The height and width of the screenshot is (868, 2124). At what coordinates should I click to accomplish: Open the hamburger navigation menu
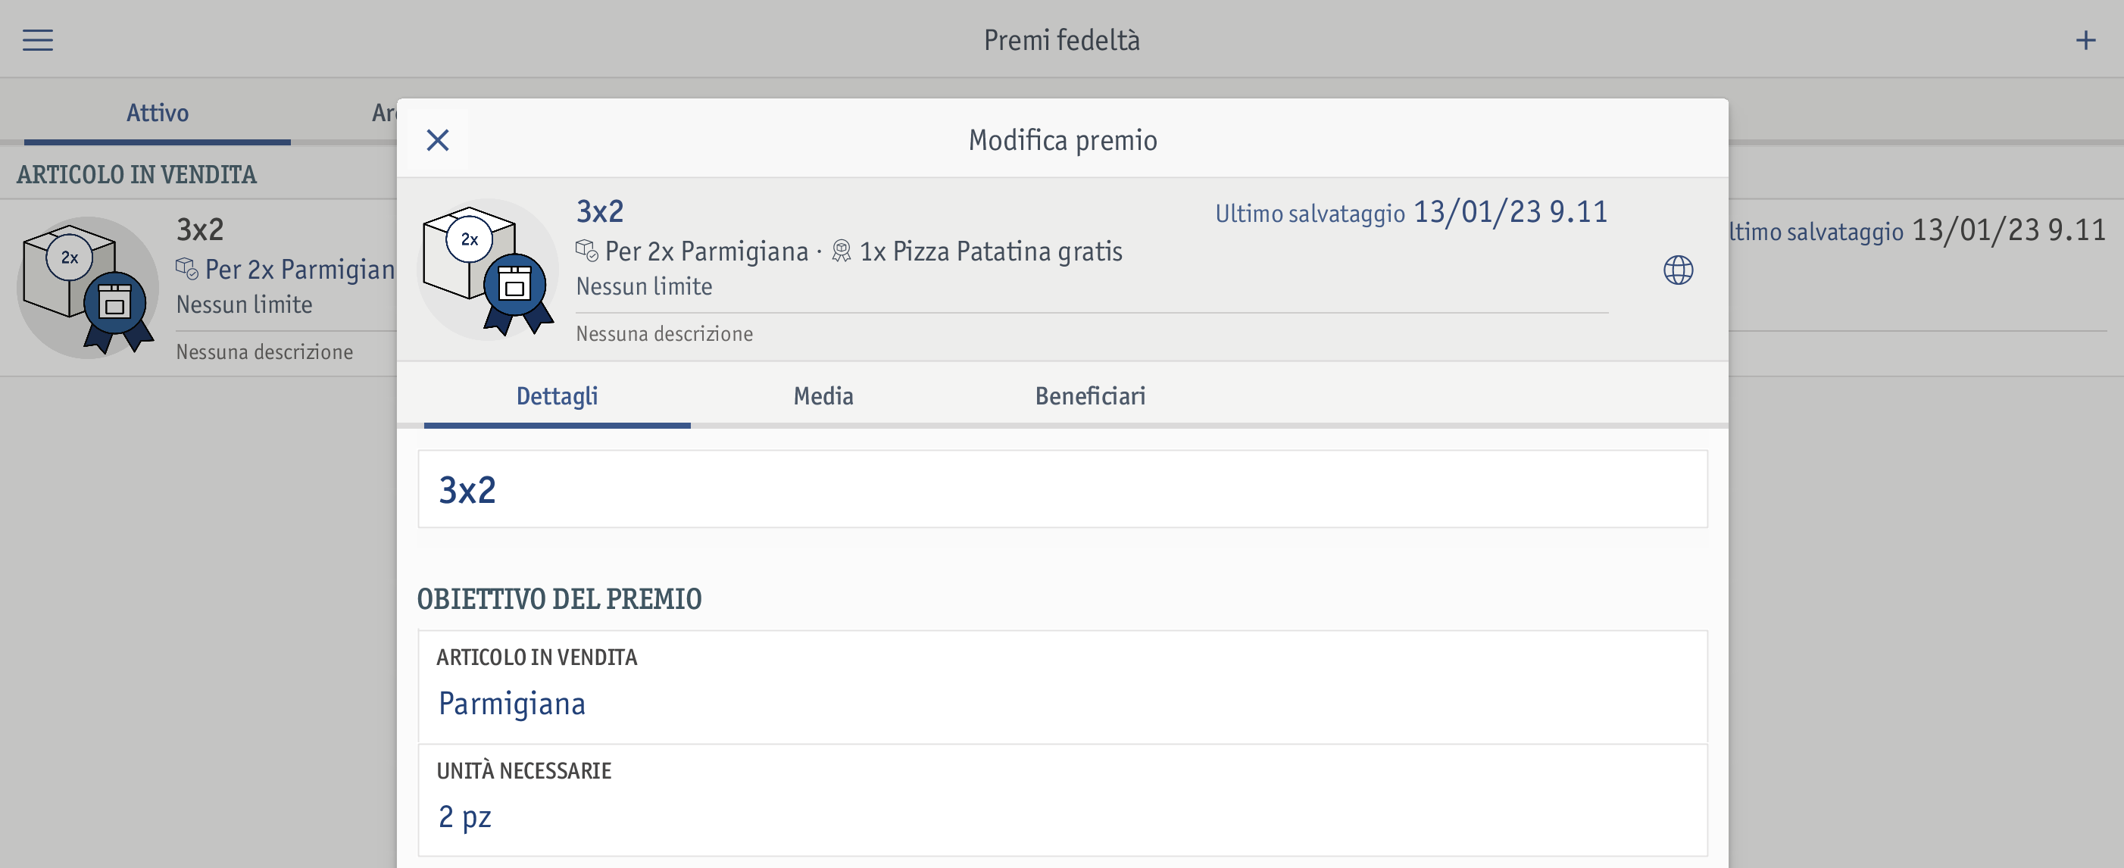click(37, 39)
